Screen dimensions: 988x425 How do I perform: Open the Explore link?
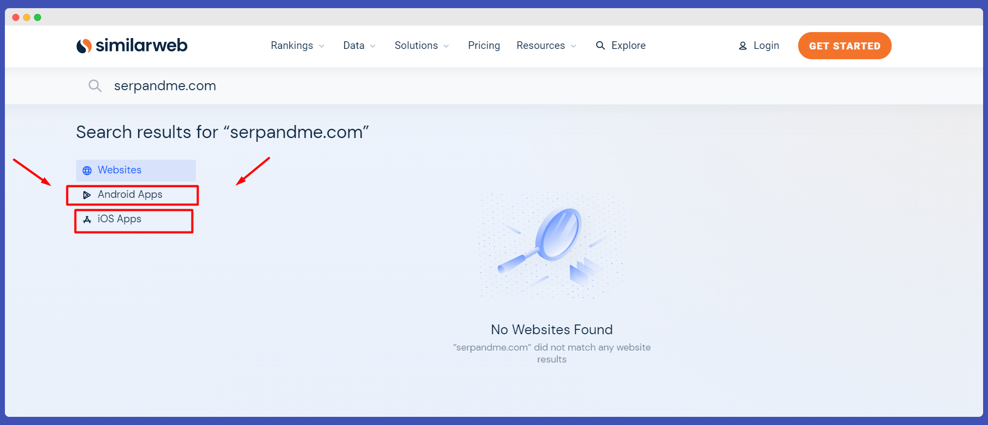[x=628, y=46]
